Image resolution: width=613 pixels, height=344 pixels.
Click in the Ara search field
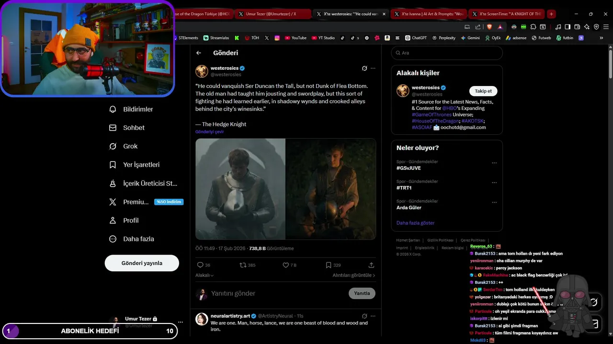click(447, 53)
